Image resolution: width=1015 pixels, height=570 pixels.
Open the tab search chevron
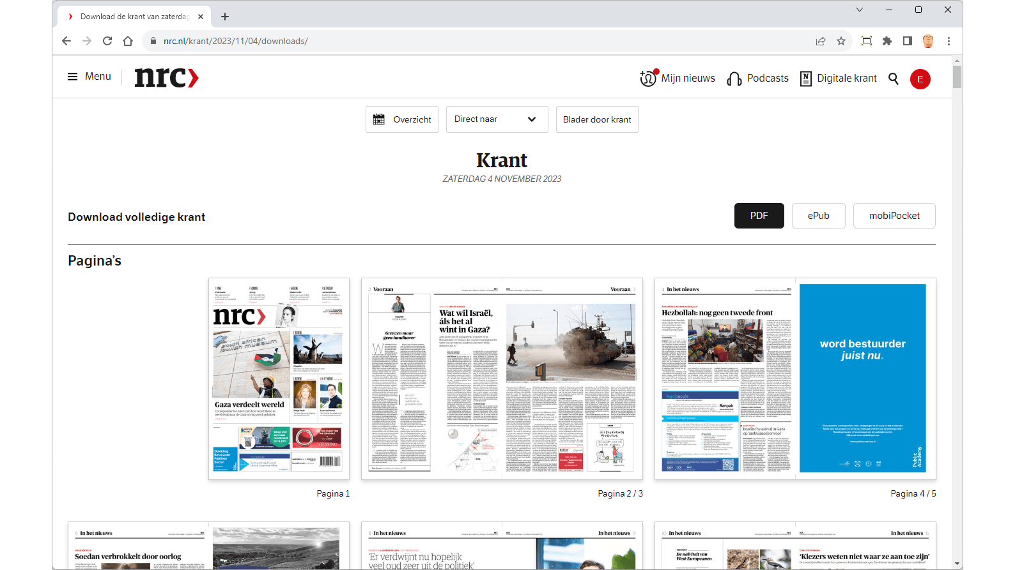tap(860, 10)
